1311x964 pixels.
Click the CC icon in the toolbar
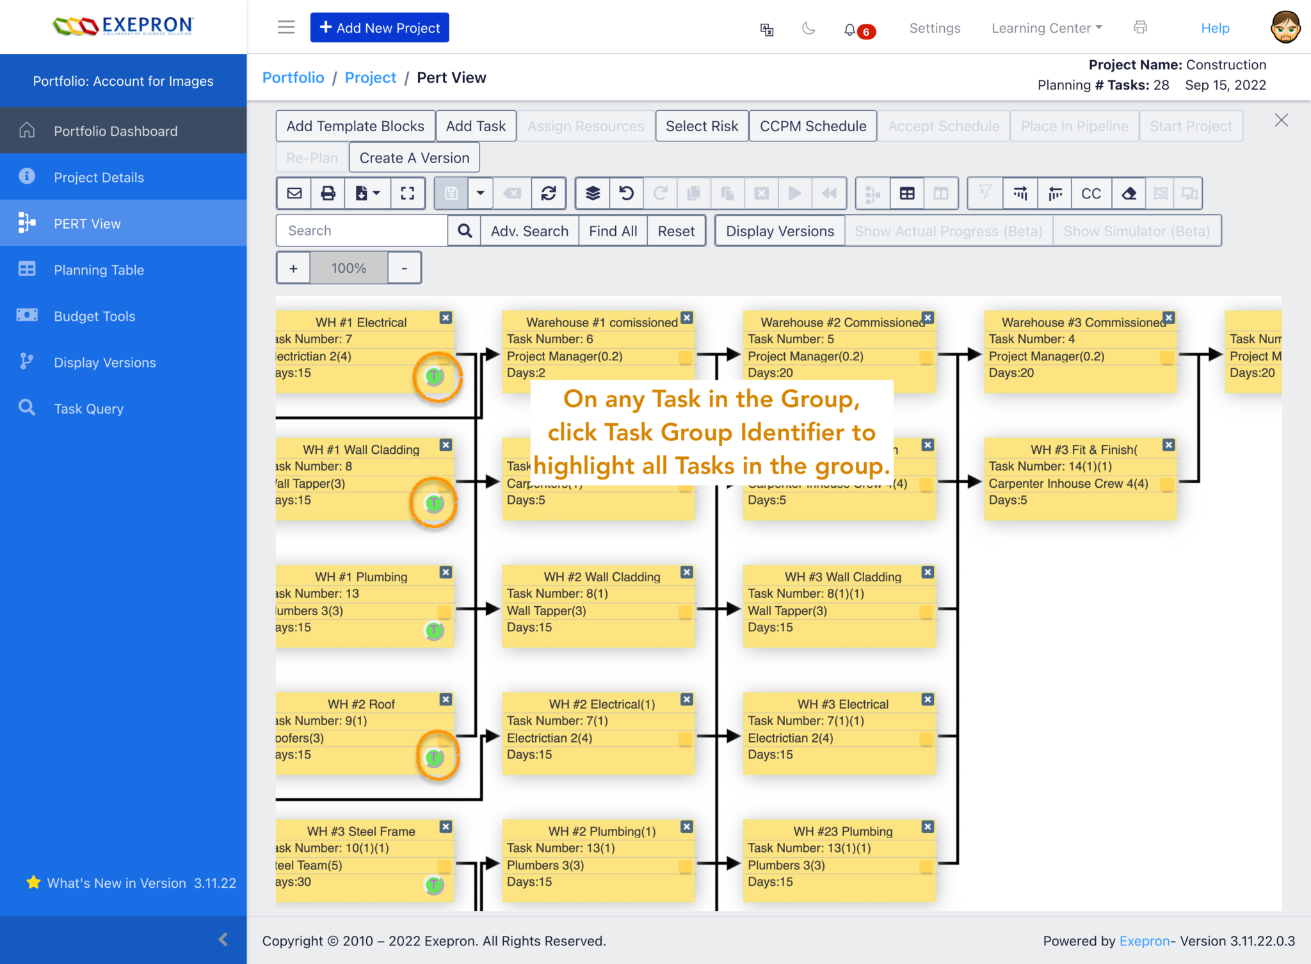[1091, 193]
